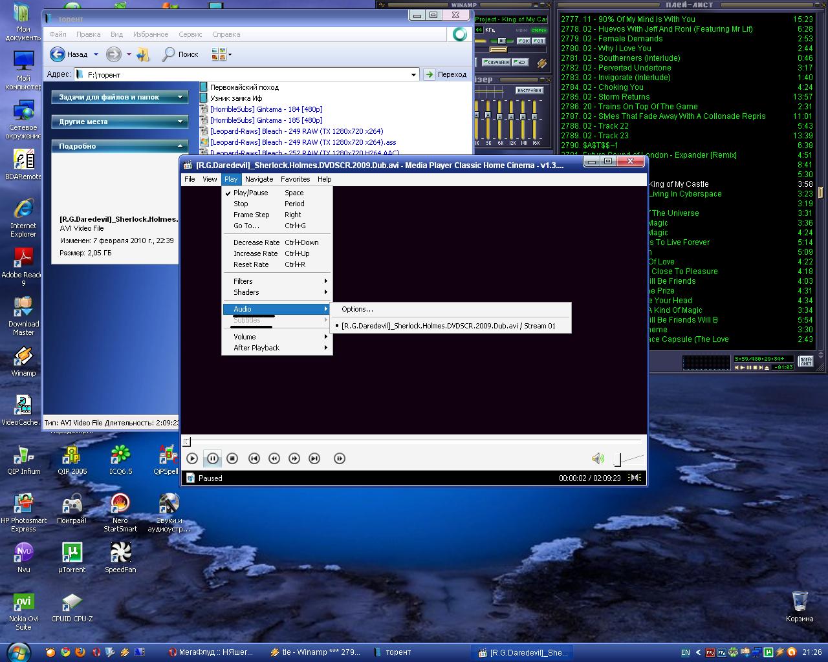
Task: Toggle Play/Pause checked item in Play menu
Action: point(250,193)
